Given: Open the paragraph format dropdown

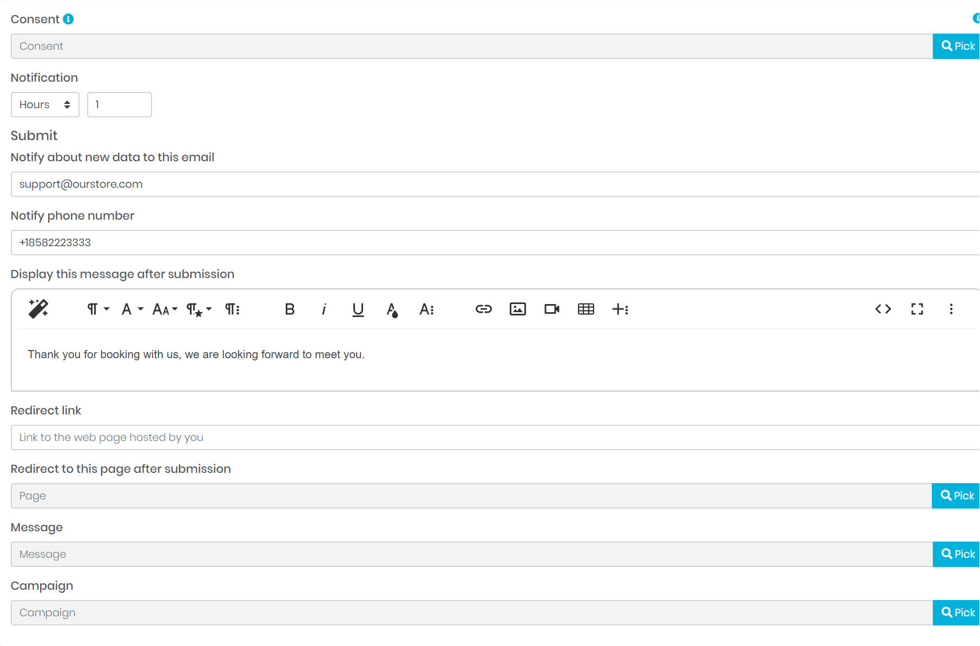Looking at the screenshot, I should (x=96, y=309).
